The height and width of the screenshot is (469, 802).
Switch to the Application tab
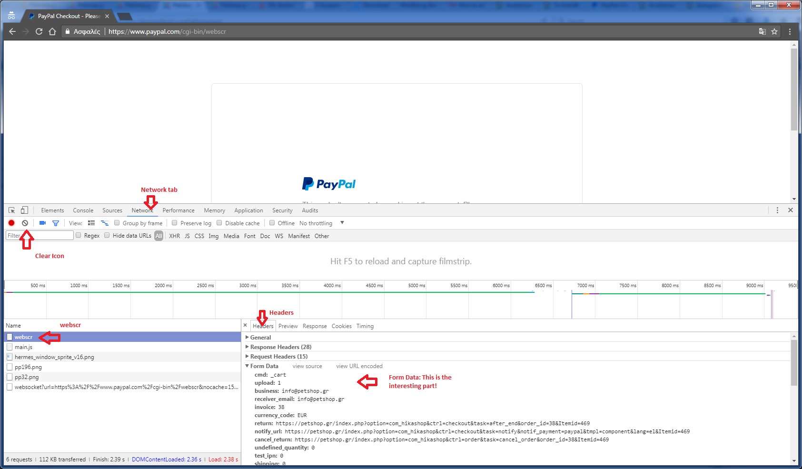(248, 210)
